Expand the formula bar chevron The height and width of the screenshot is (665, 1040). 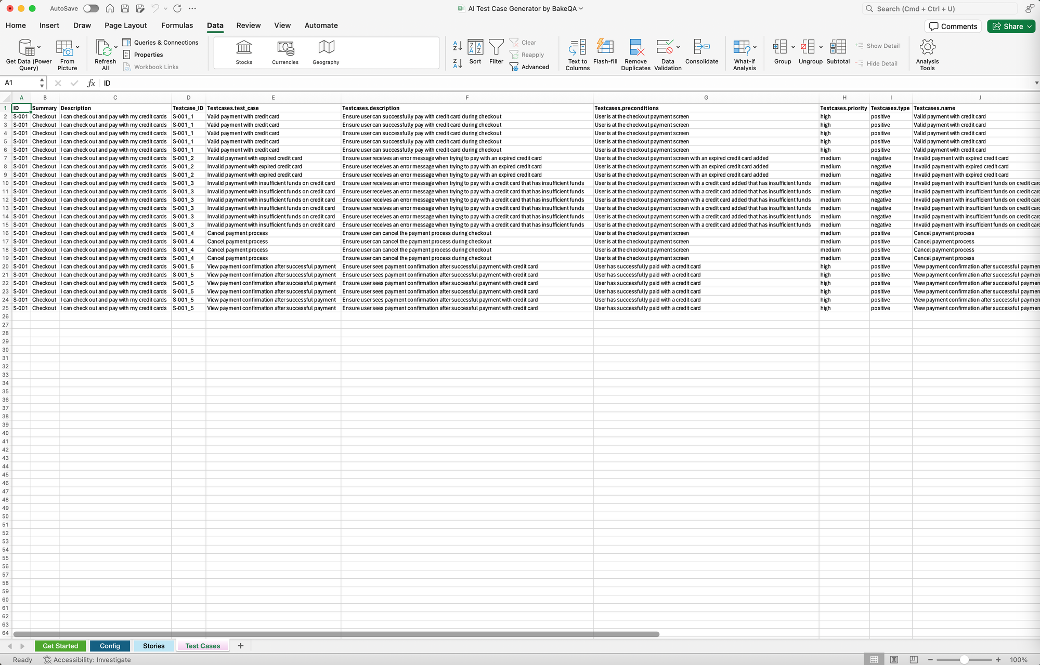1036,83
